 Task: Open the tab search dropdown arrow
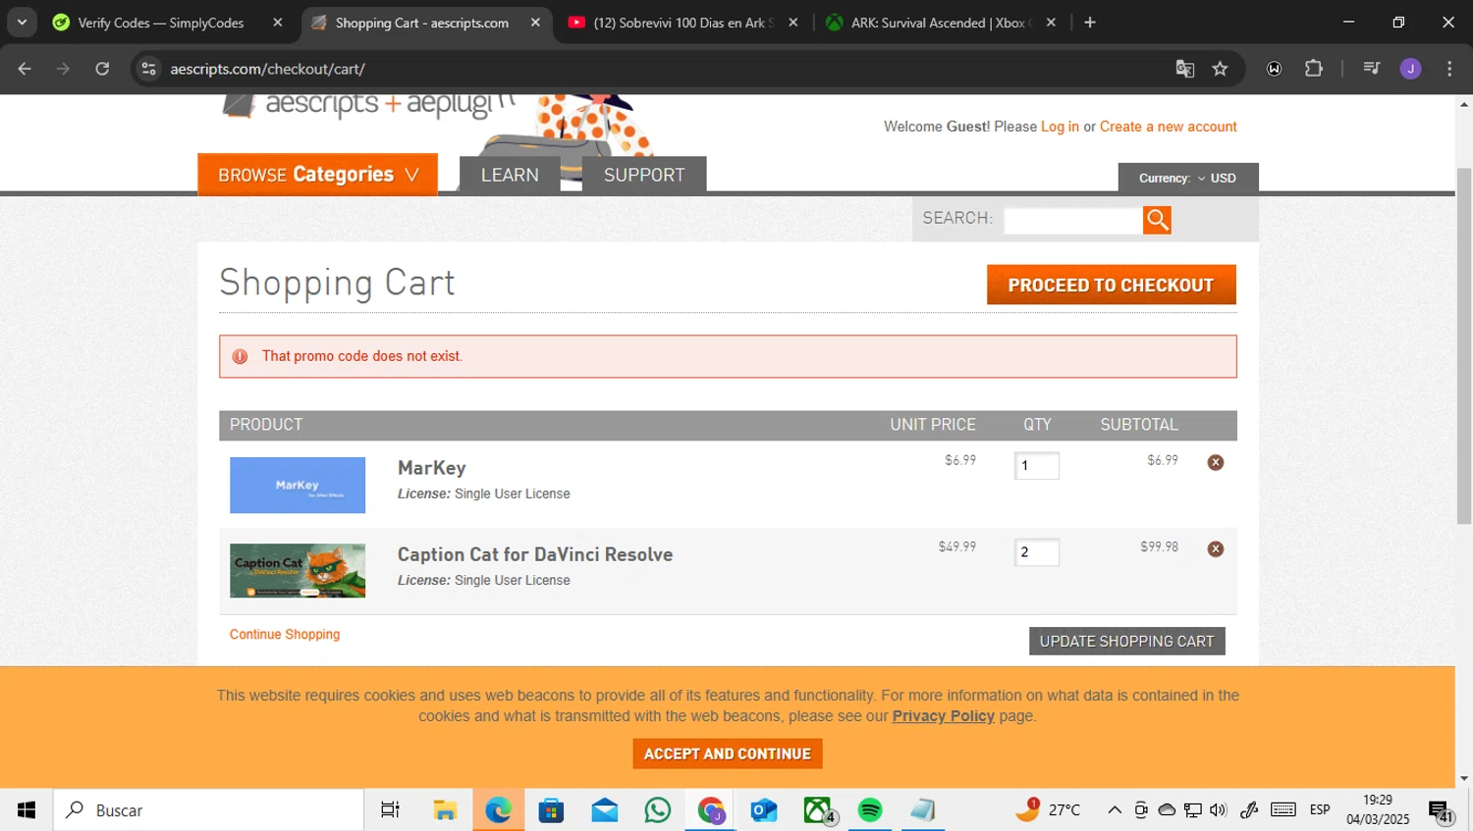click(22, 23)
